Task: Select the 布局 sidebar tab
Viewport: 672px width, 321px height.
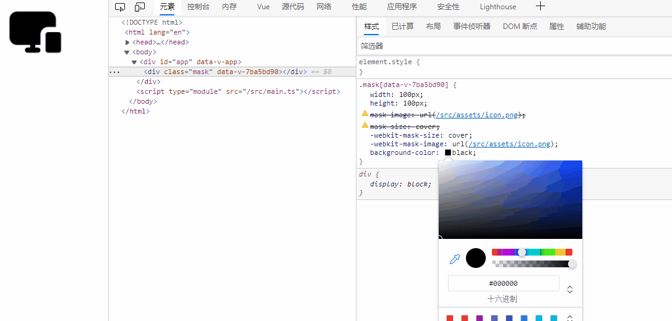Action: tap(433, 27)
